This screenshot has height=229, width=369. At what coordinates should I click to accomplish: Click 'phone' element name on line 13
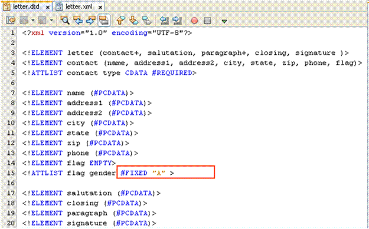pyautogui.click(x=78, y=153)
